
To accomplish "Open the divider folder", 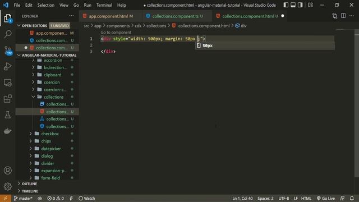I will (47, 163).
